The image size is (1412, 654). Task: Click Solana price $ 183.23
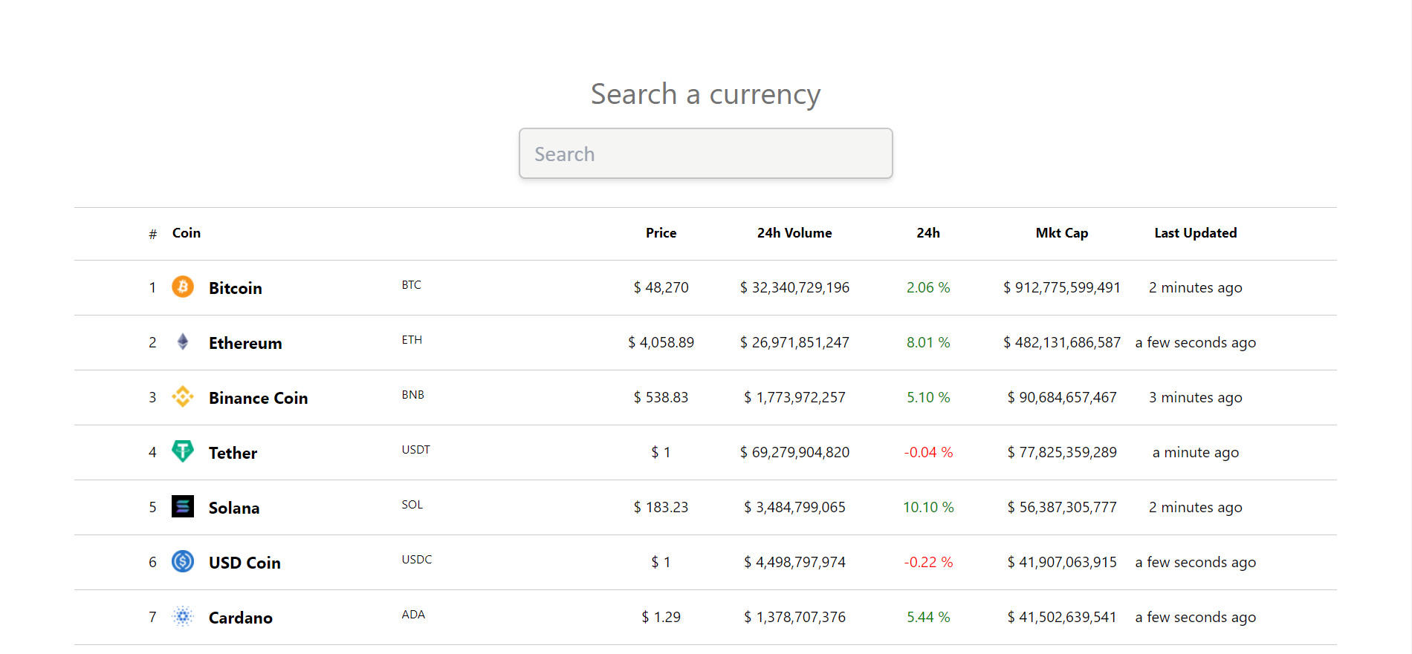pyautogui.click(x=661, y=507)
